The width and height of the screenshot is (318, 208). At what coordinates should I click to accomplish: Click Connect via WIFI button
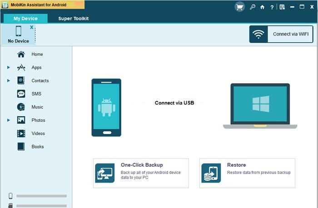[281, 34]
